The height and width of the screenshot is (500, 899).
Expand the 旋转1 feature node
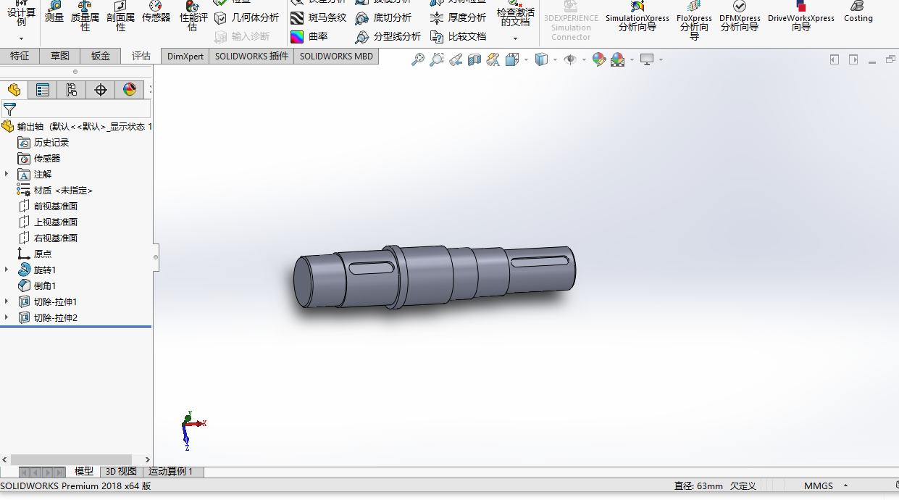coord(7,270)
